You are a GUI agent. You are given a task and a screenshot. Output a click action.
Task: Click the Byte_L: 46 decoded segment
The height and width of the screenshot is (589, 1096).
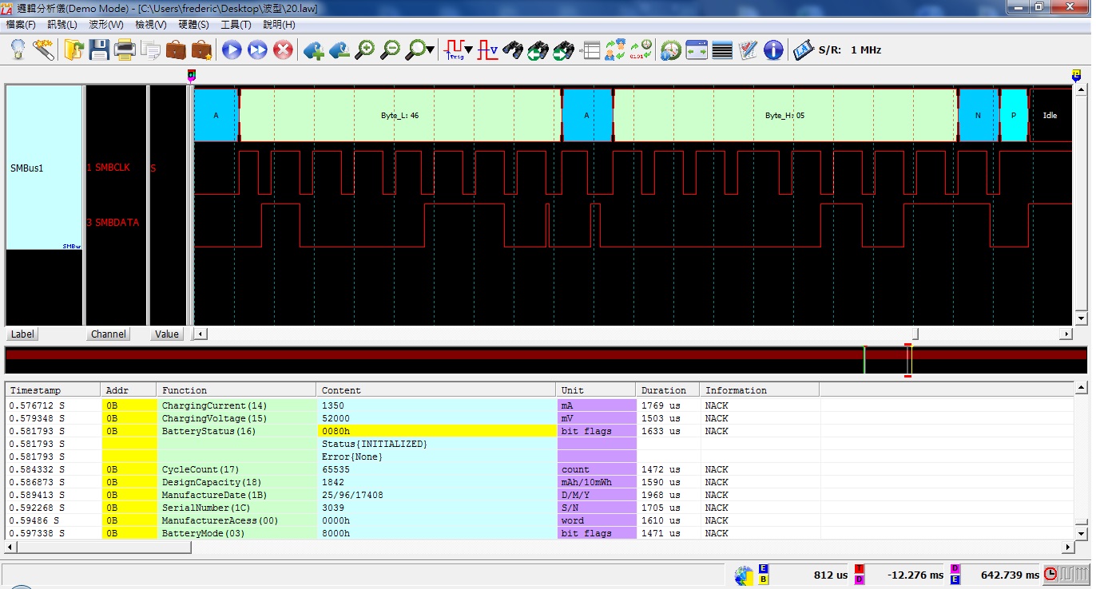[400, 115]
